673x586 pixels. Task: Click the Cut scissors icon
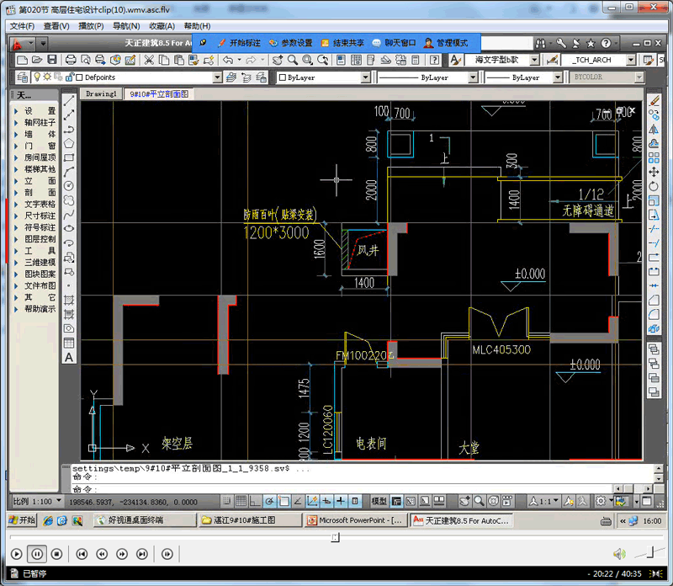(x=149, y=60)
